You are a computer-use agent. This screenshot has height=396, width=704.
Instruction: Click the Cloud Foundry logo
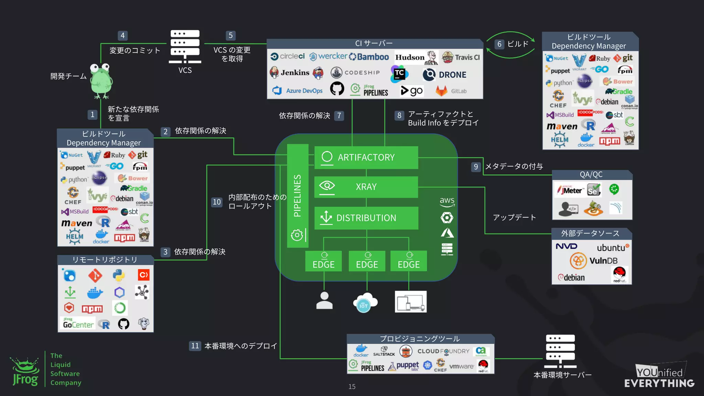(443, 351)
